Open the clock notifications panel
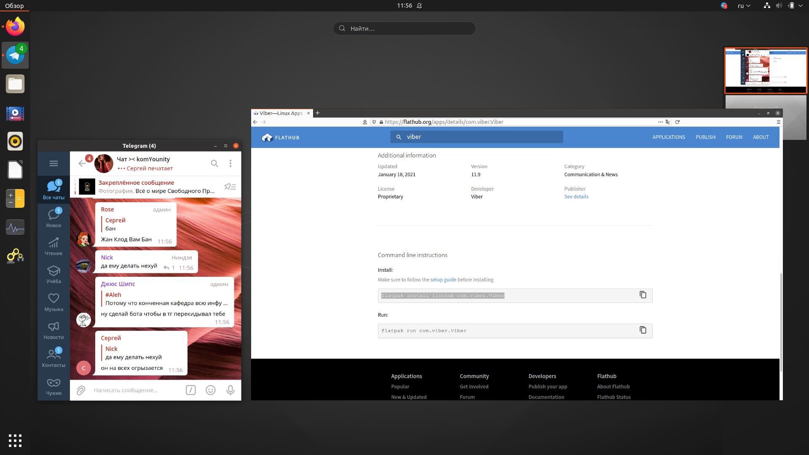809x455 pixels. click(x=409, y=5)
